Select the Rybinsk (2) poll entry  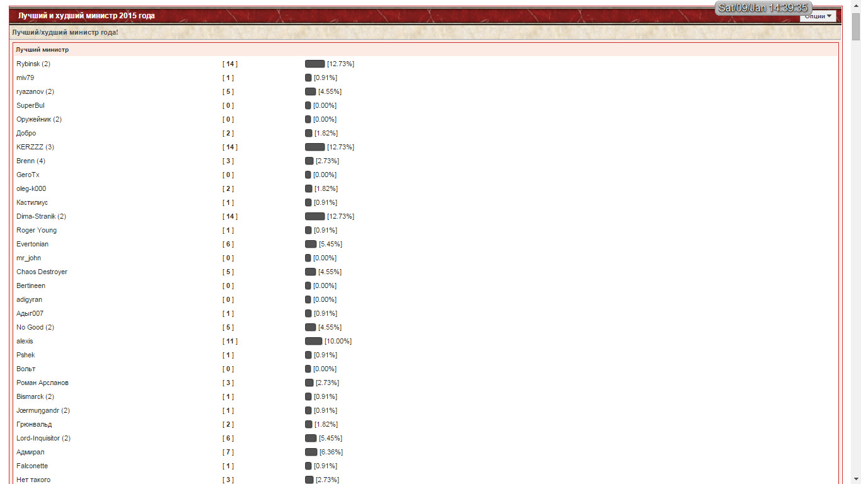[x=33, y=64]
